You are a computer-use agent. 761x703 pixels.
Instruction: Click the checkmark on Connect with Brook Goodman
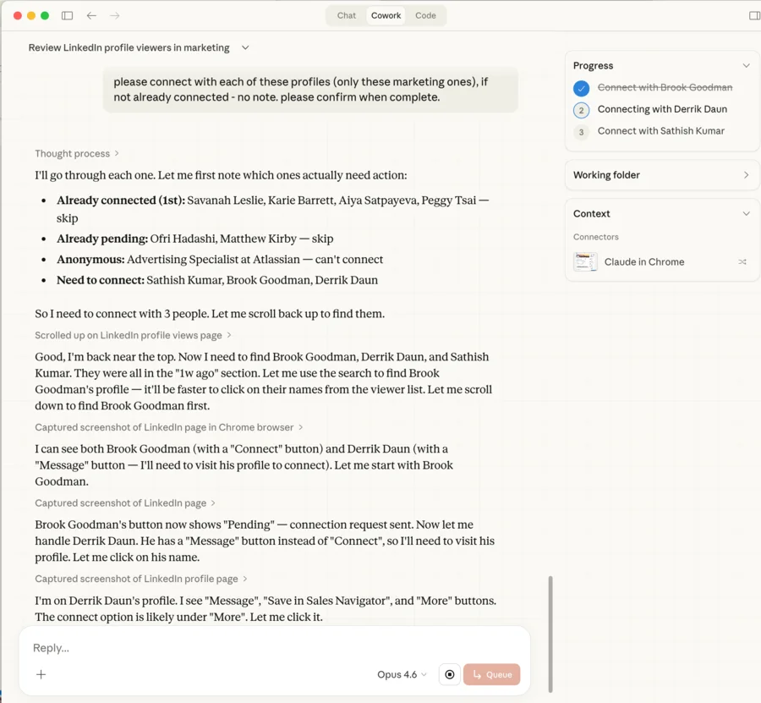(x=580, y=87)
